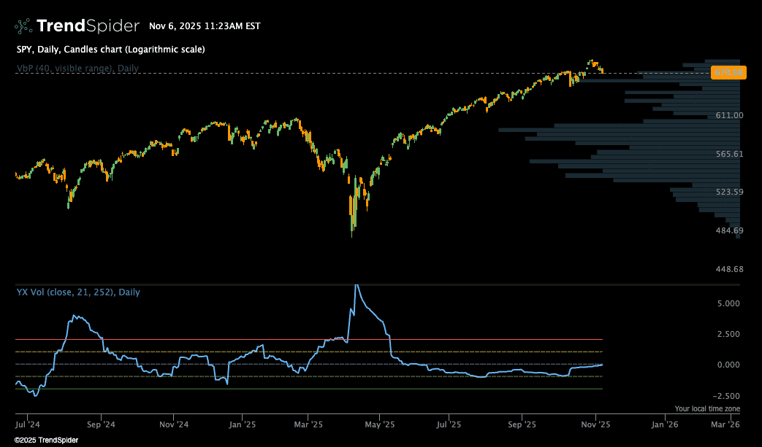Click the 611.00 price axis label

(x=729, y=115)
